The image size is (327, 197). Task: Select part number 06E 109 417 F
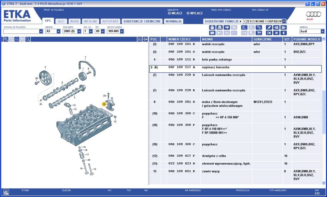pos(182,156)
